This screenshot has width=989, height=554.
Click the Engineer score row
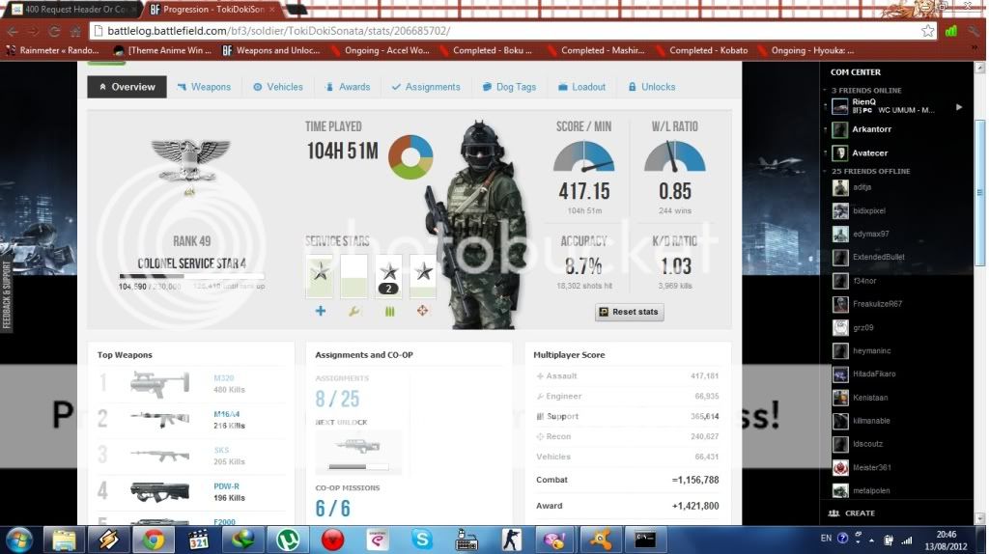click(627, 397)
